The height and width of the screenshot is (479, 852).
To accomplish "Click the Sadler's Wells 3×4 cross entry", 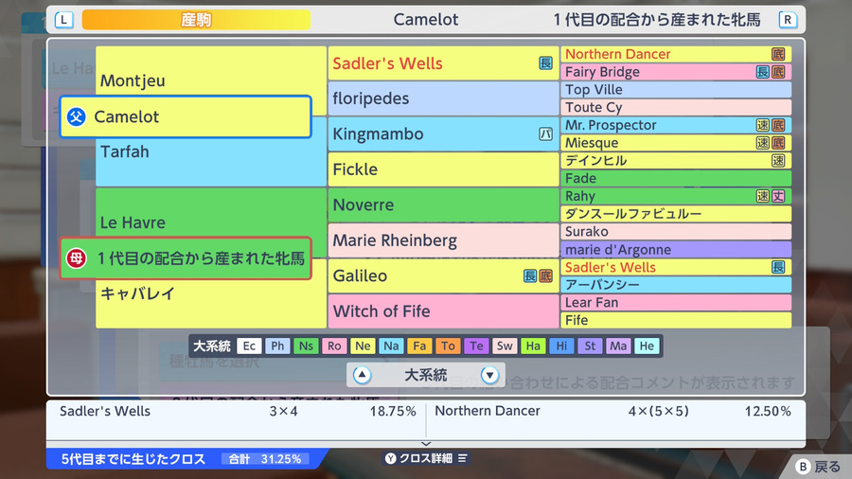I will coord(237,411).
